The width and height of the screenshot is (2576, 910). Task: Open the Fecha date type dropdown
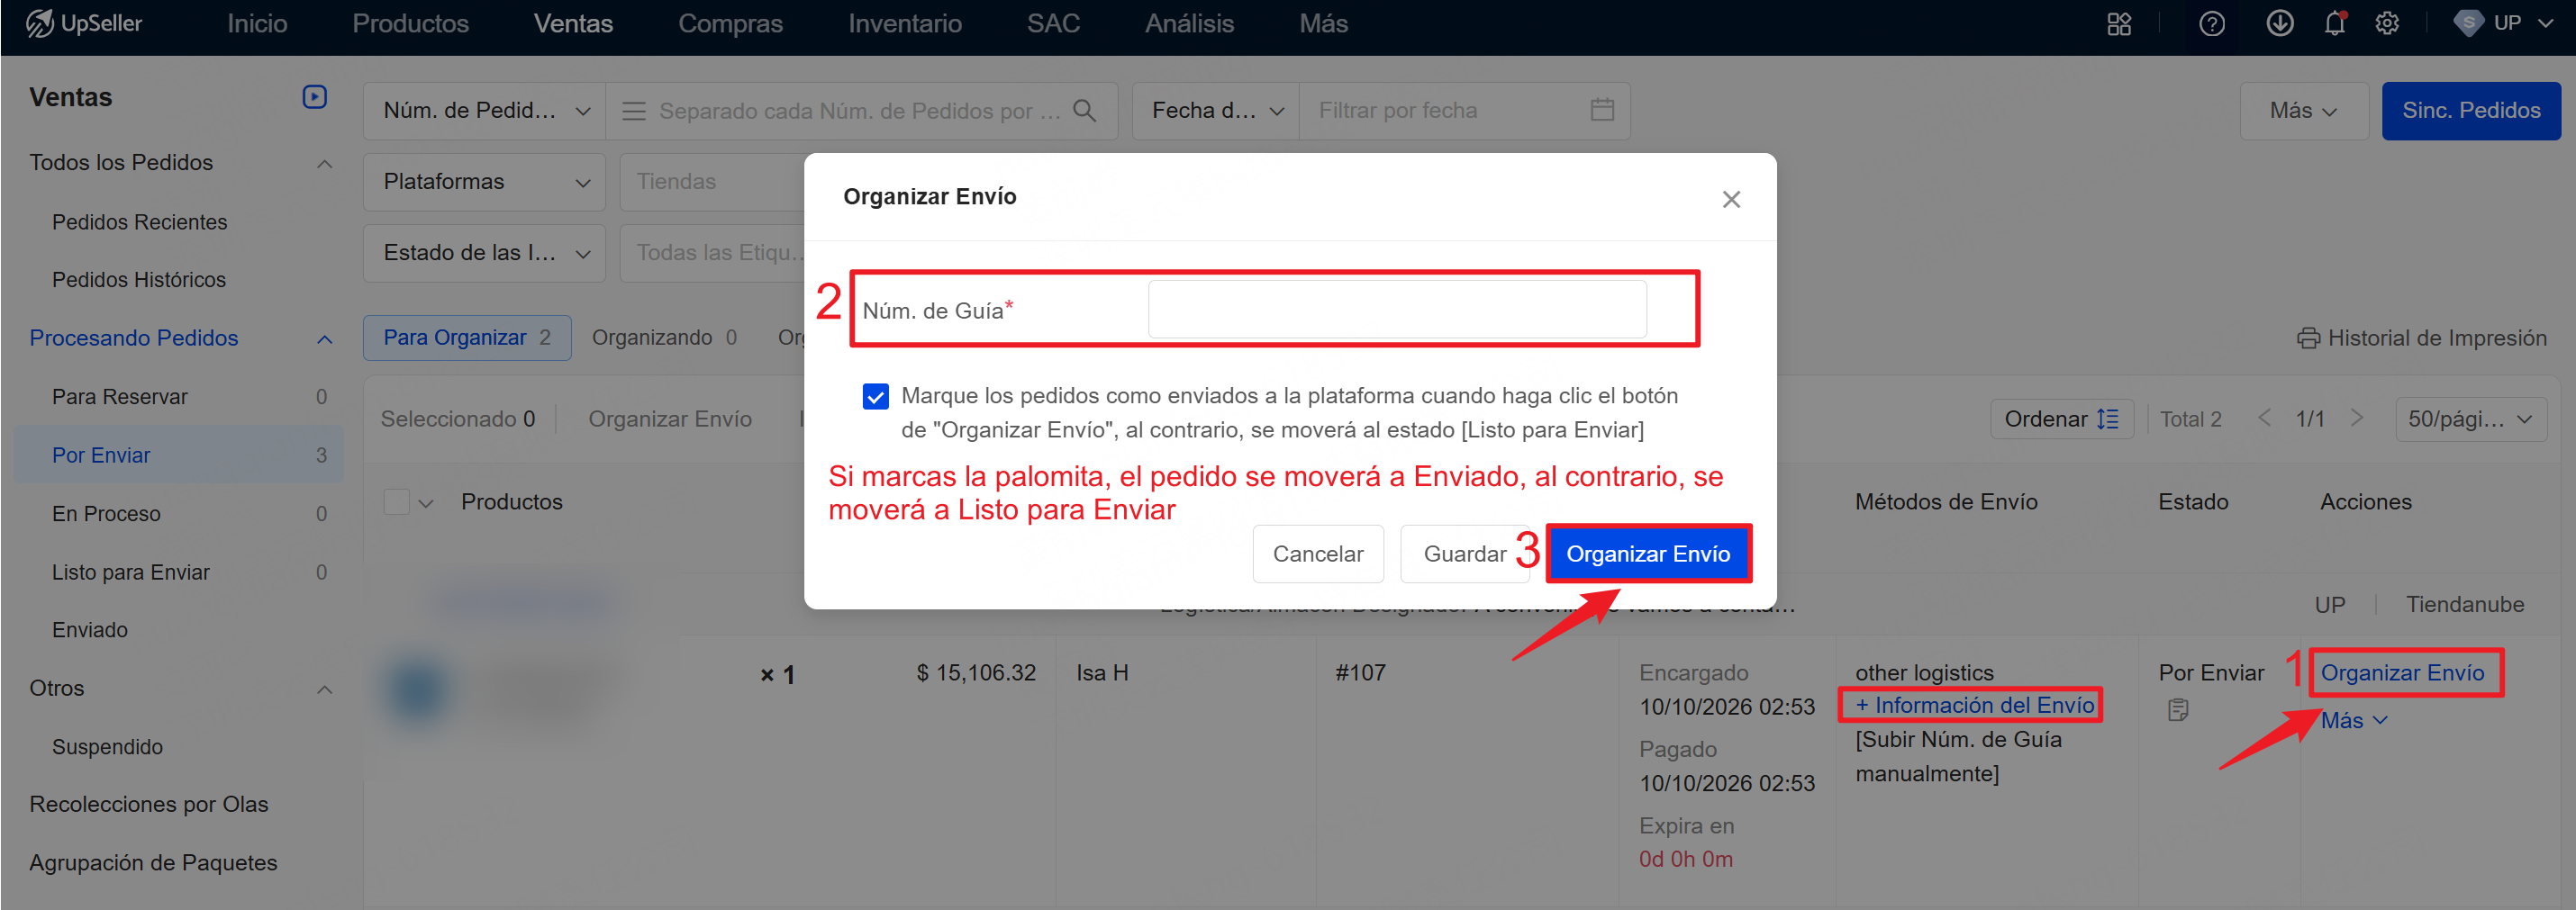pos(1216,111)
